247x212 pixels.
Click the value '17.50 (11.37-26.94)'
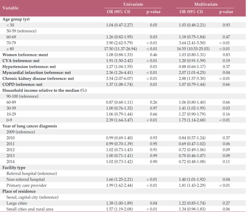[120, 49]
